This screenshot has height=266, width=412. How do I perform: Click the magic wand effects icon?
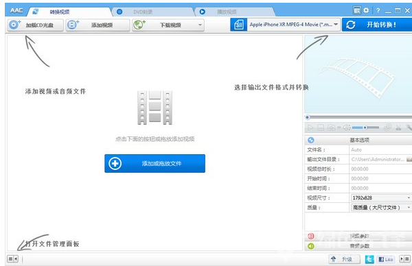[x=409, y=128]
